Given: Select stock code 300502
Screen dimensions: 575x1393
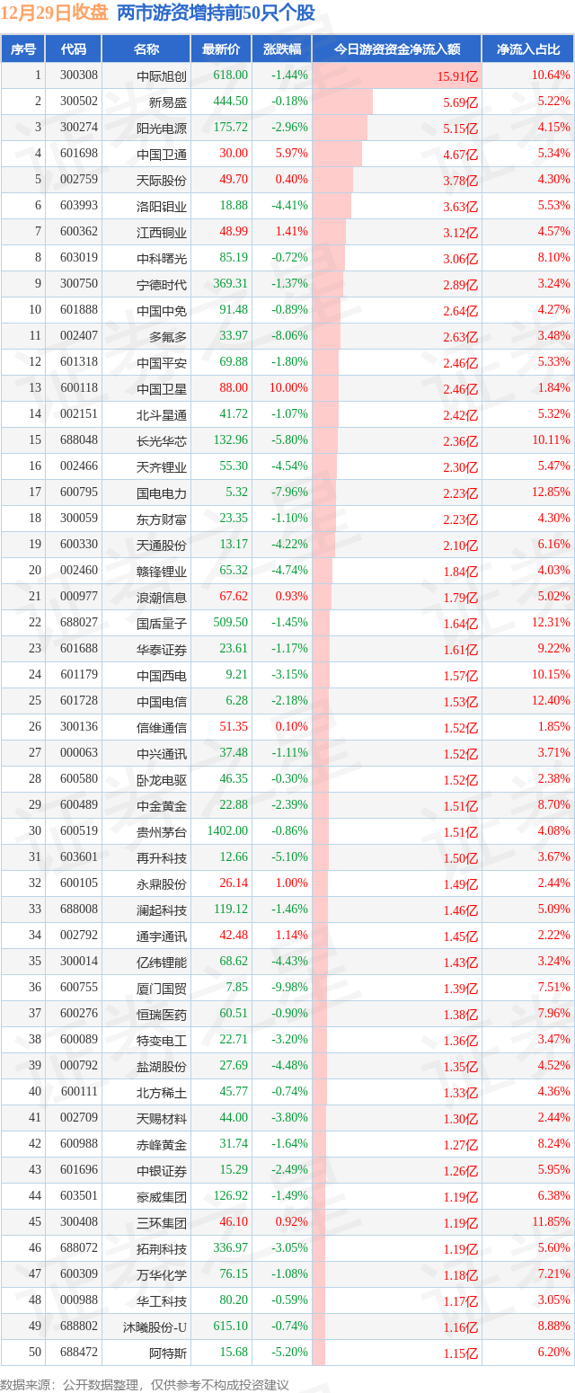Looking at the screenshot, I should pyautogui.click(x=79, y=102).
